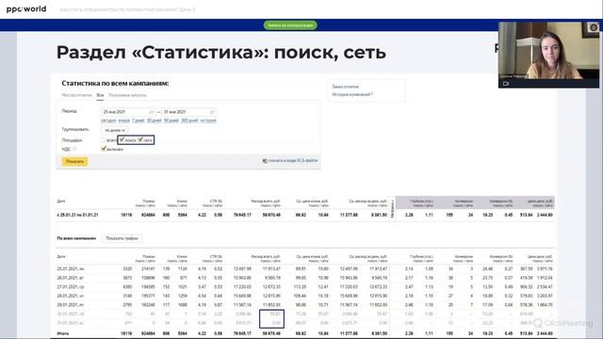Click the 'По всем кампаниям' label

76,238
